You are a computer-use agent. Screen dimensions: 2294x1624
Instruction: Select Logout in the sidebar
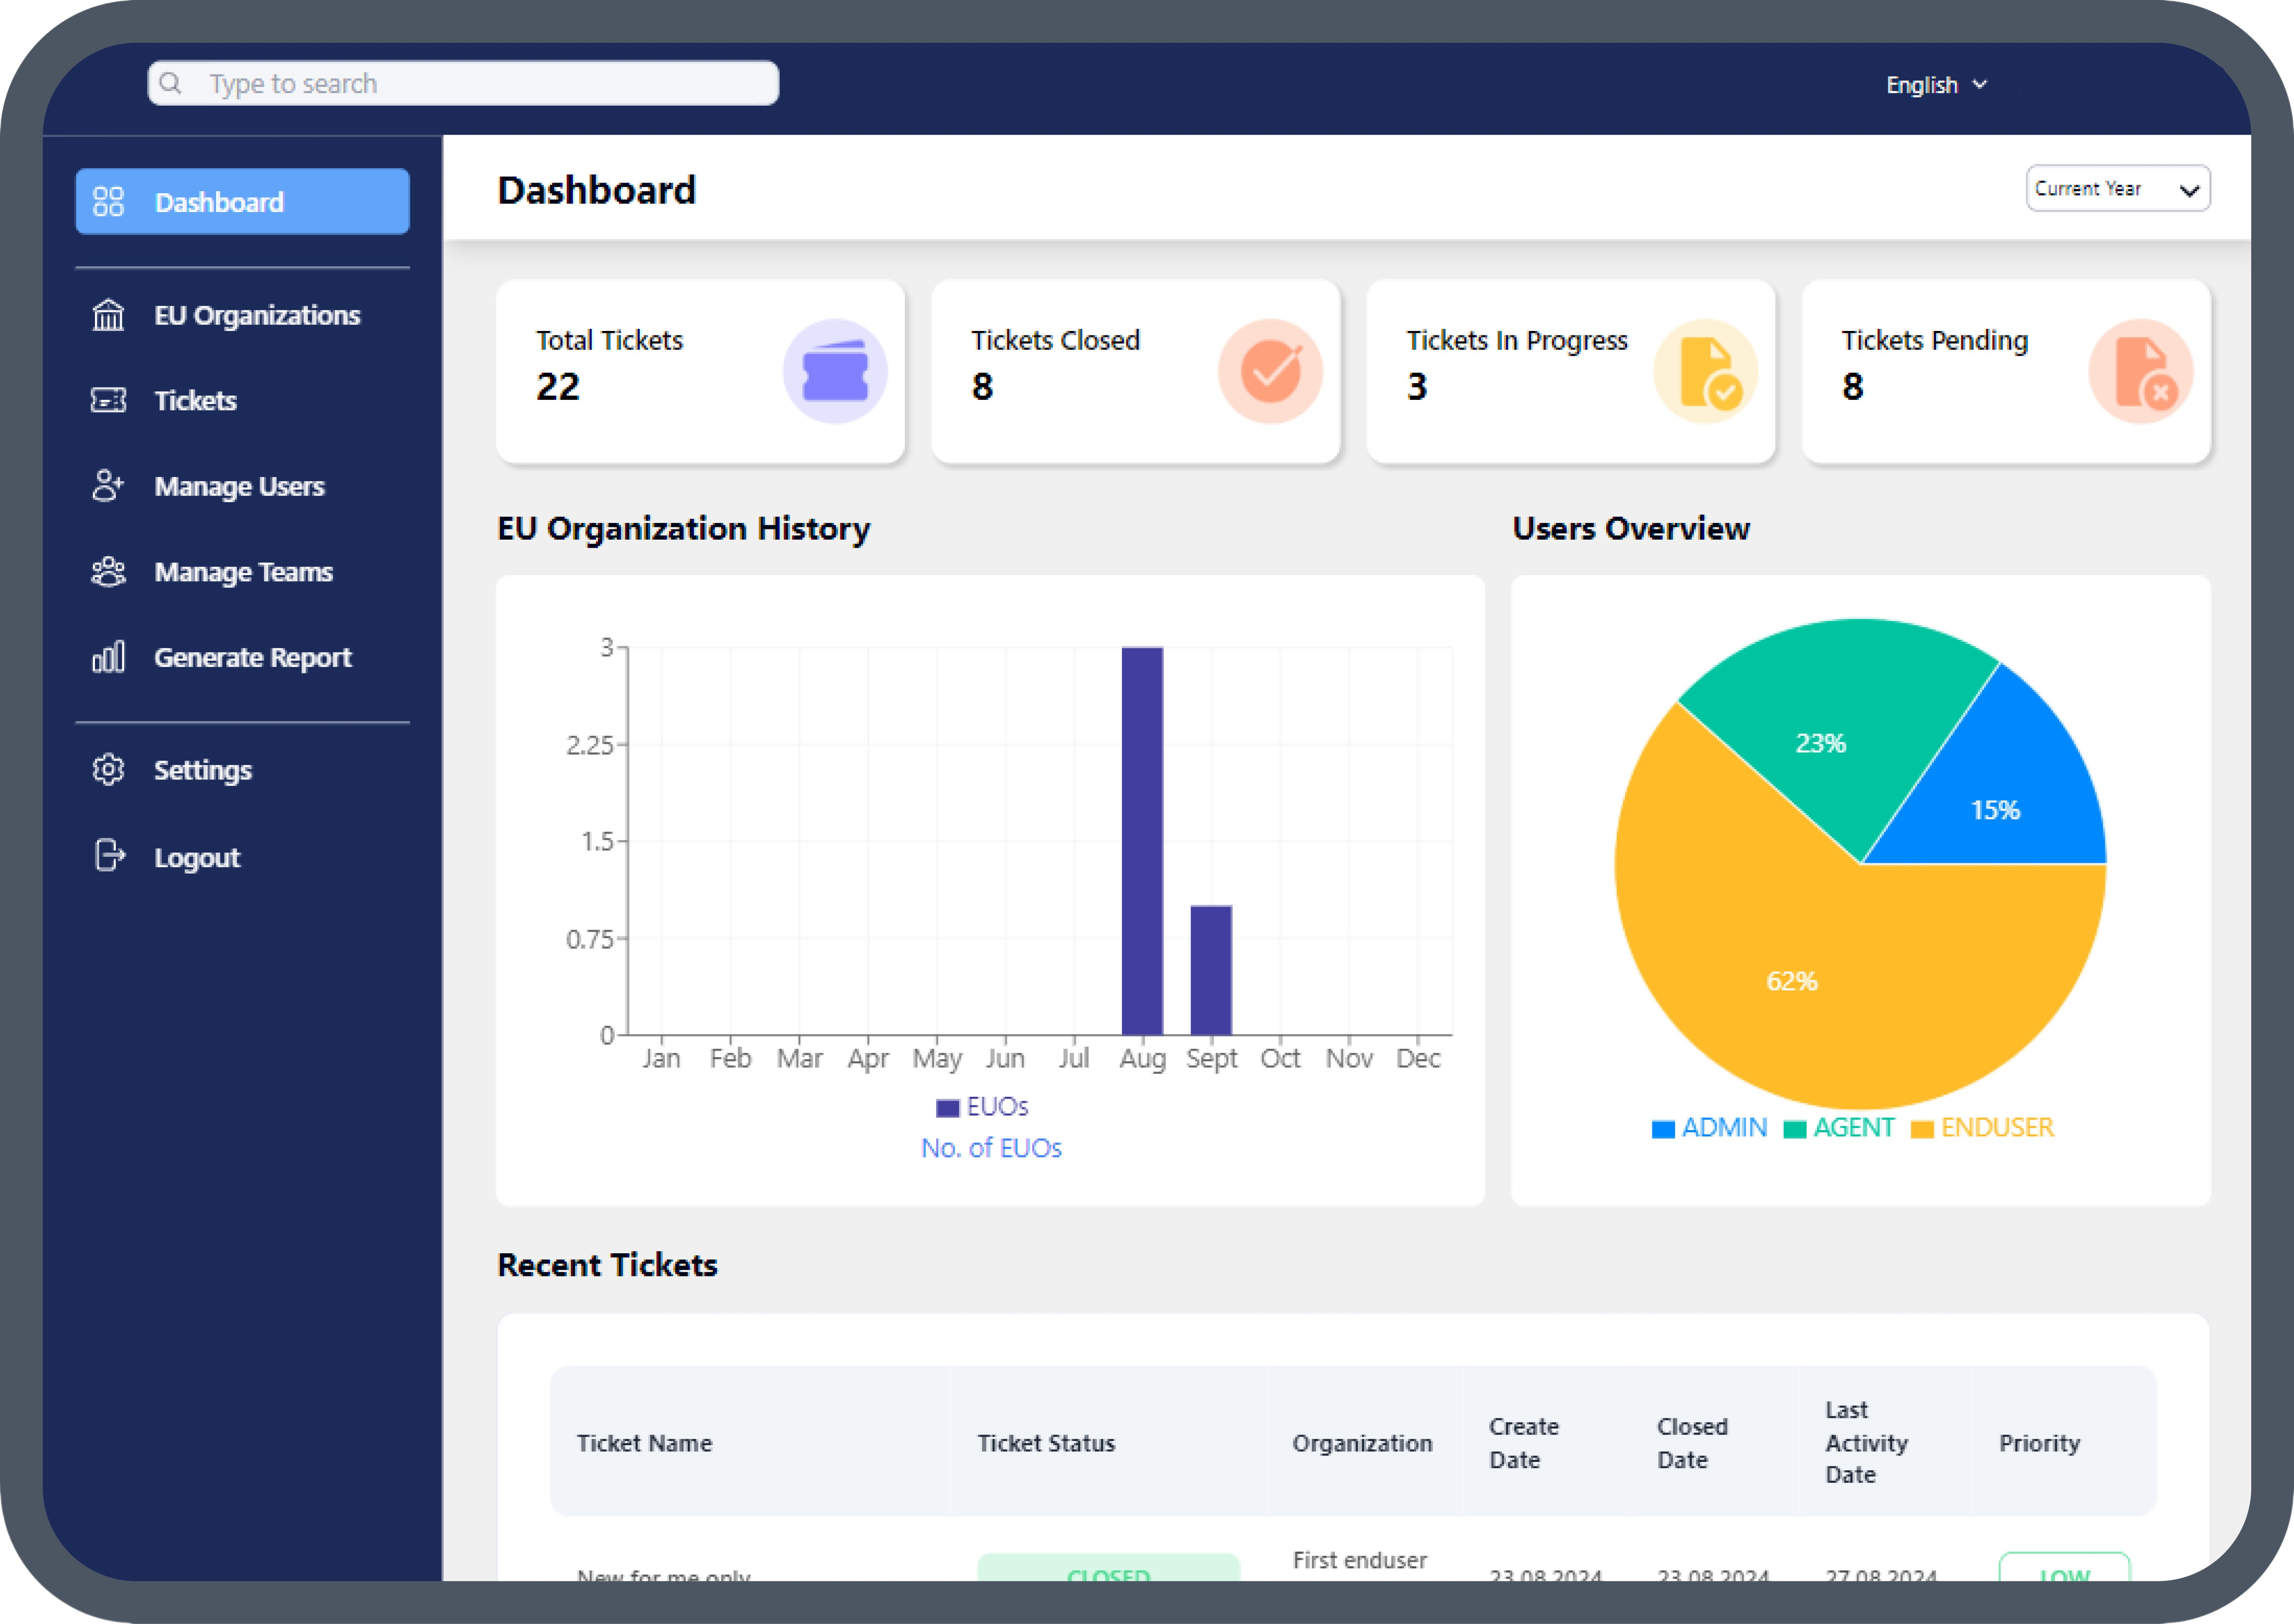(242, 857)
